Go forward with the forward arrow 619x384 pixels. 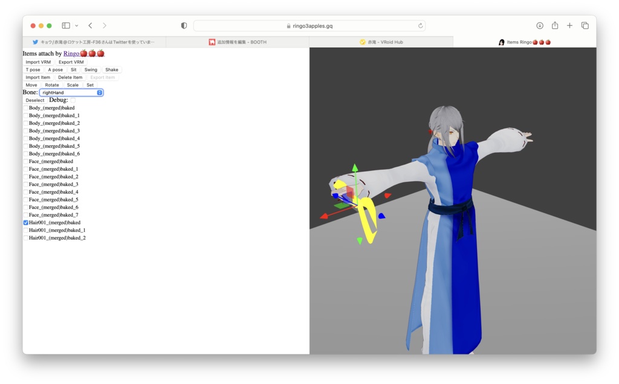105,25
